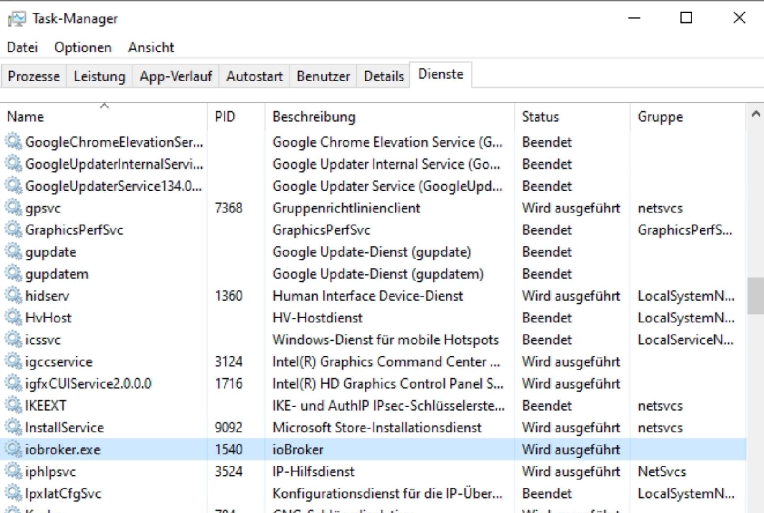Click PID 7368 cell
This screenshot has height=513, width=764.
click(x=229, y=208)
